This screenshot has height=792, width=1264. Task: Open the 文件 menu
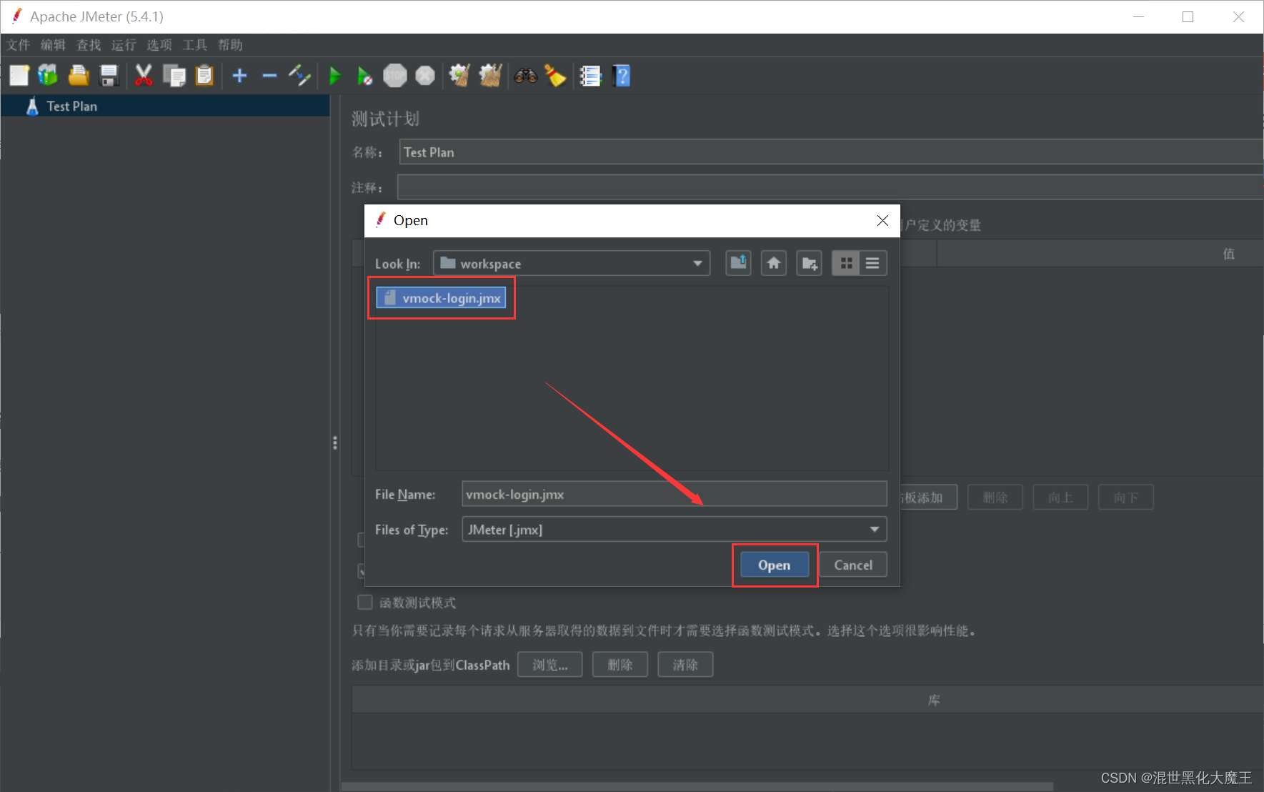pyautogui.click(x=19, y=44)
